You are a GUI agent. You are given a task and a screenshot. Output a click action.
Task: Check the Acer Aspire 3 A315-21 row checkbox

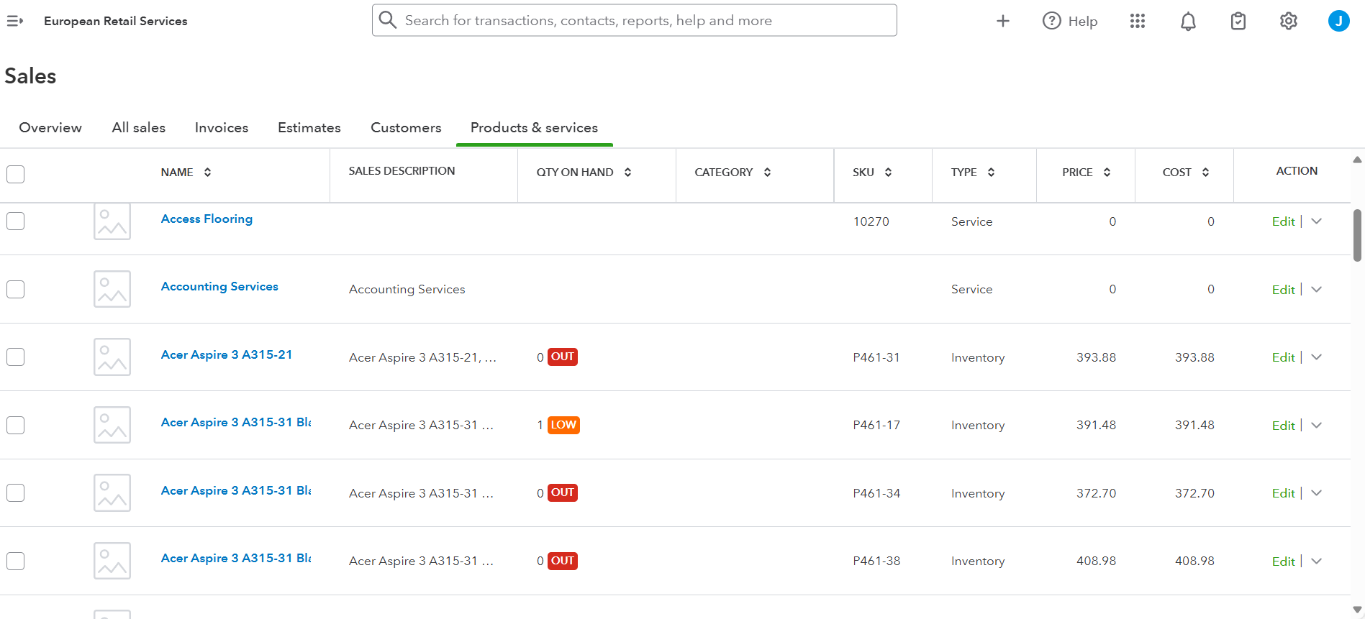tap(15, 357)
